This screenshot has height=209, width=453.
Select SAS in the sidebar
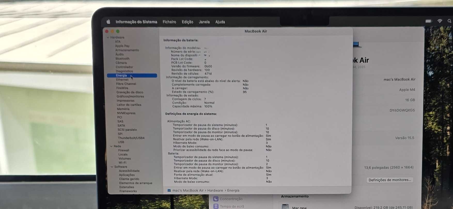[x=120, y=121]
